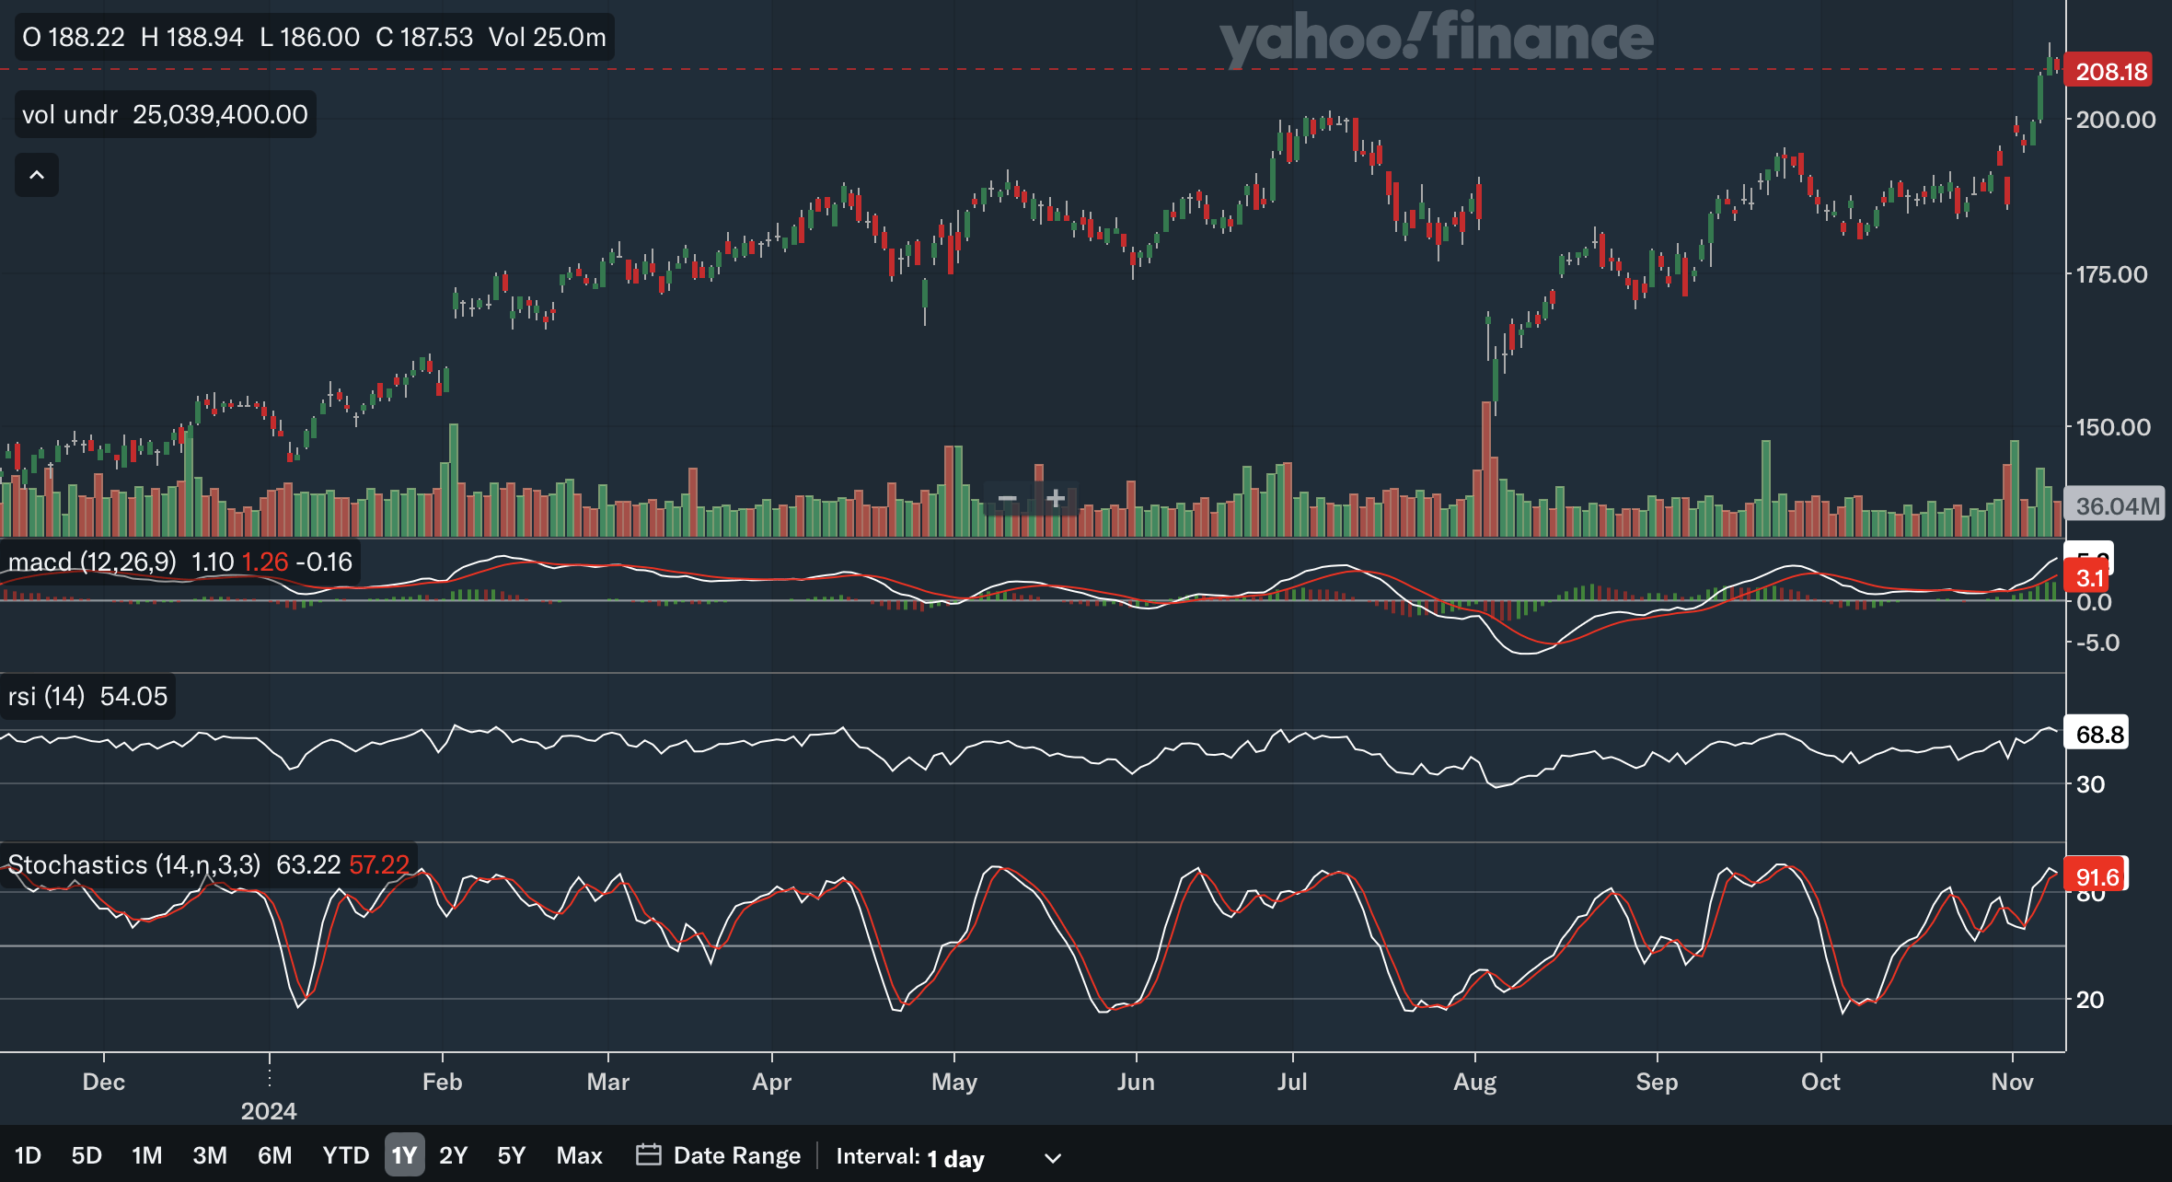This screenshot has width=2172, height=1182.
Task: Choose the 6M time range
Action: 274,1155
